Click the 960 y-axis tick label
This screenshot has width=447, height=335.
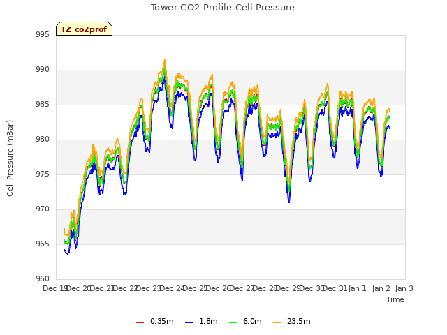tap(43, 279)
